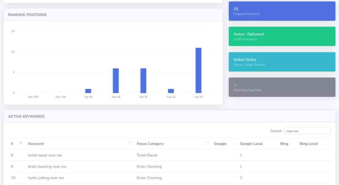339x185 pixels.
Task: Click the small Top 20 bar
Action: 171,91
